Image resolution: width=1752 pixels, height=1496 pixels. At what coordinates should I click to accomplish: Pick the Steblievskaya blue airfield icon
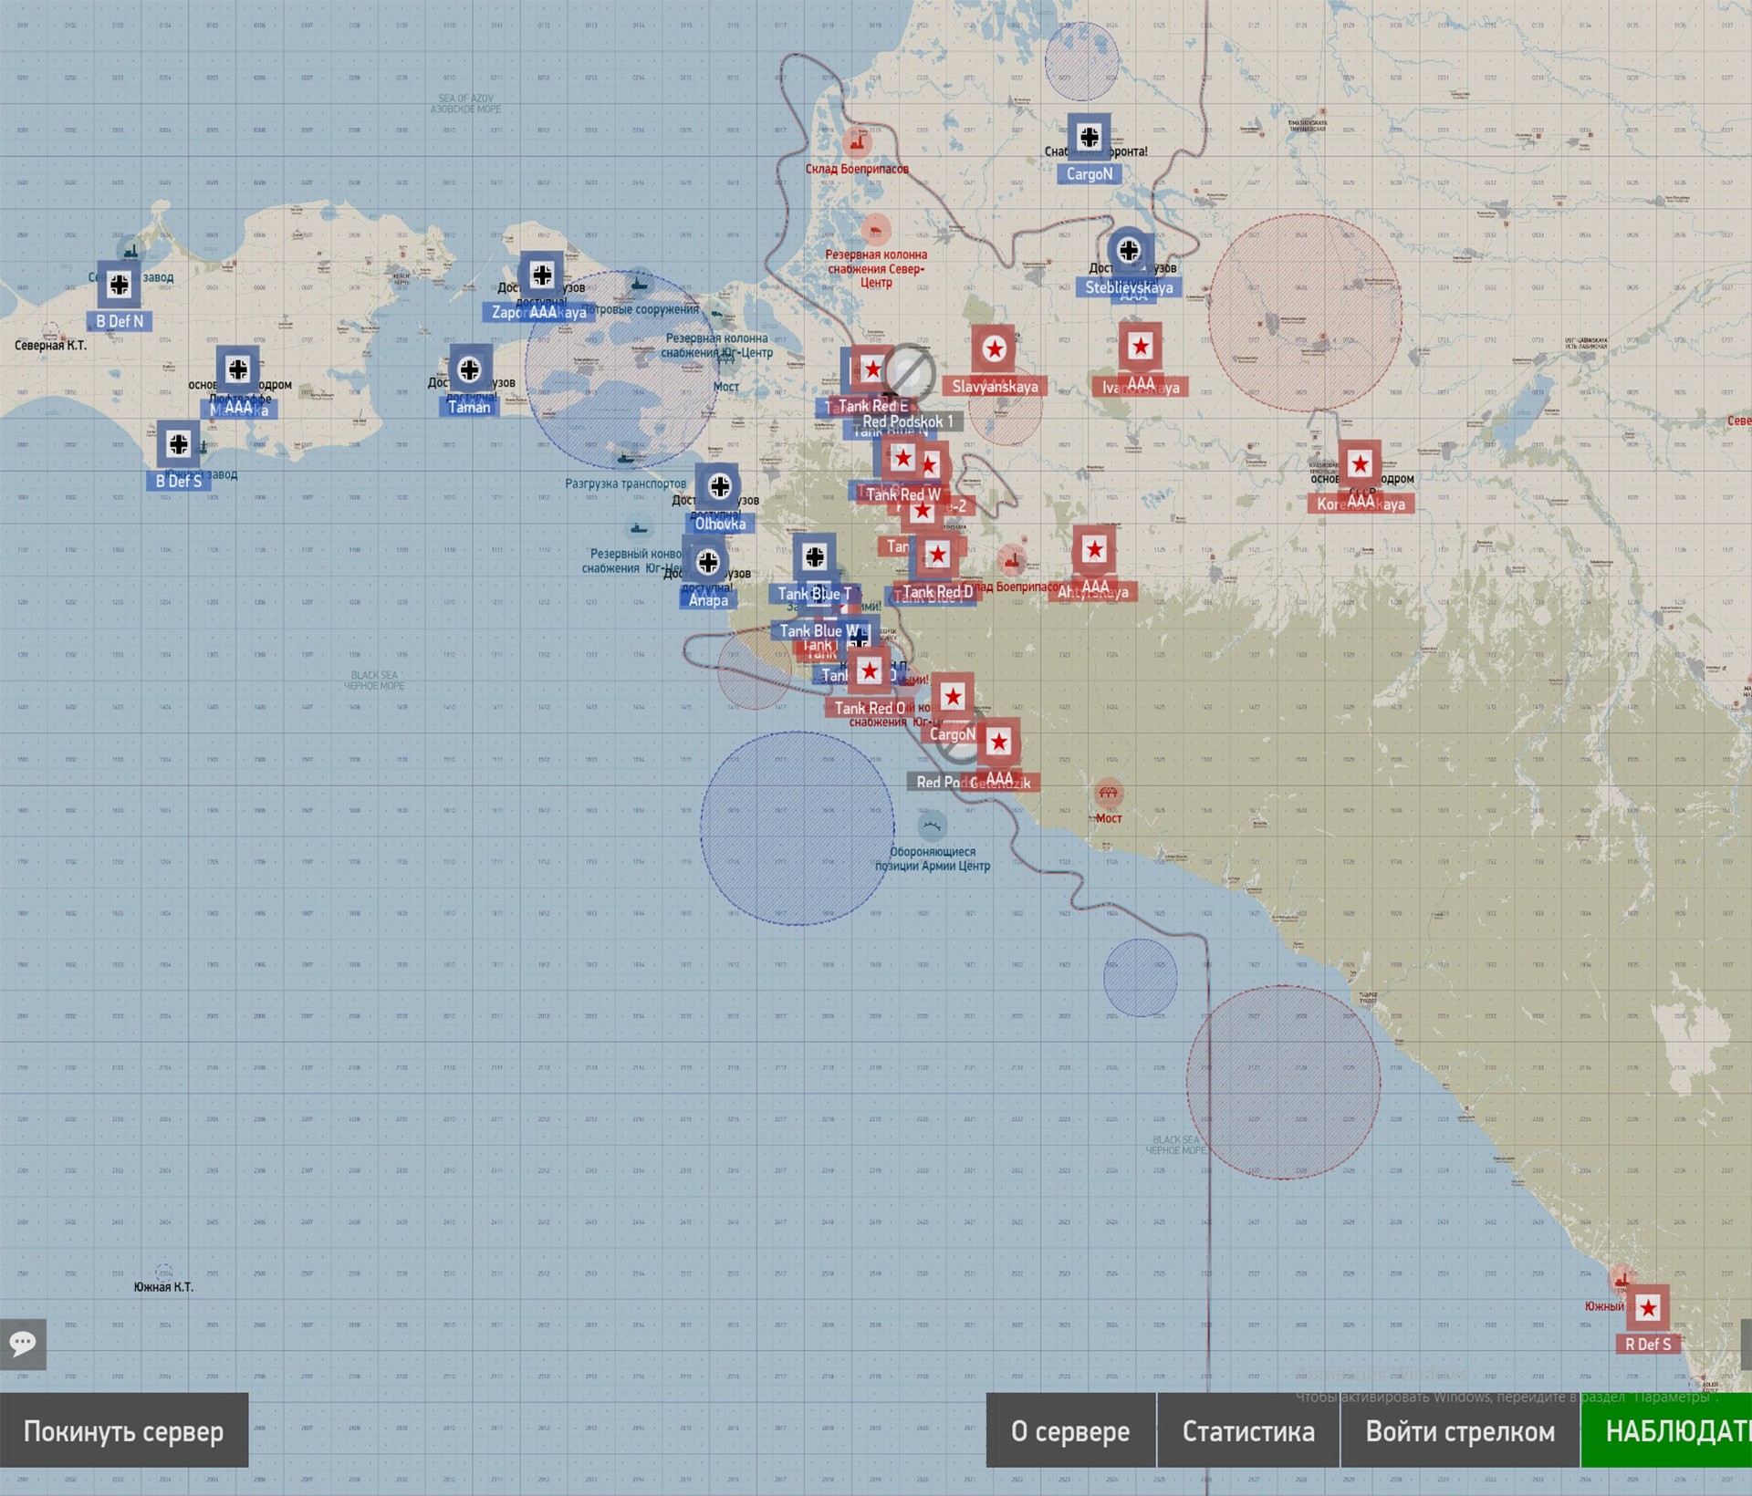click(x=1130, y=250)
